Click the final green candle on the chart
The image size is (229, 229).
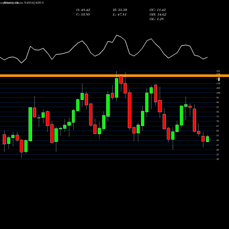click(x=207, y=139)
